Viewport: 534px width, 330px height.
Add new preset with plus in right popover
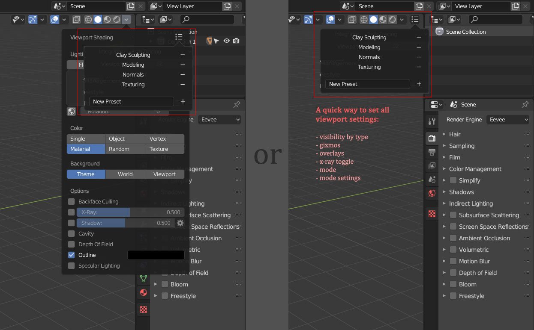[x=419, y=84]
